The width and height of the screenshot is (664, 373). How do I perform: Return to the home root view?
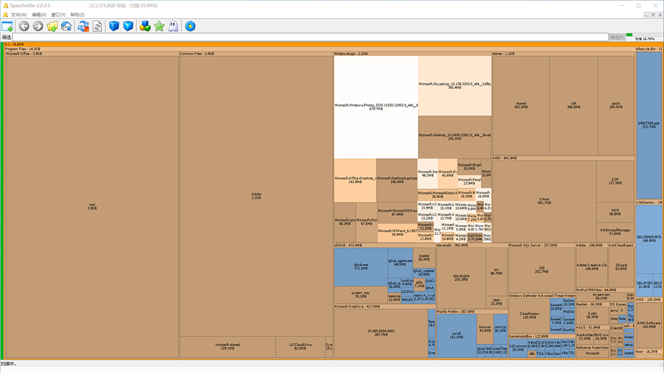click(67, 26)
